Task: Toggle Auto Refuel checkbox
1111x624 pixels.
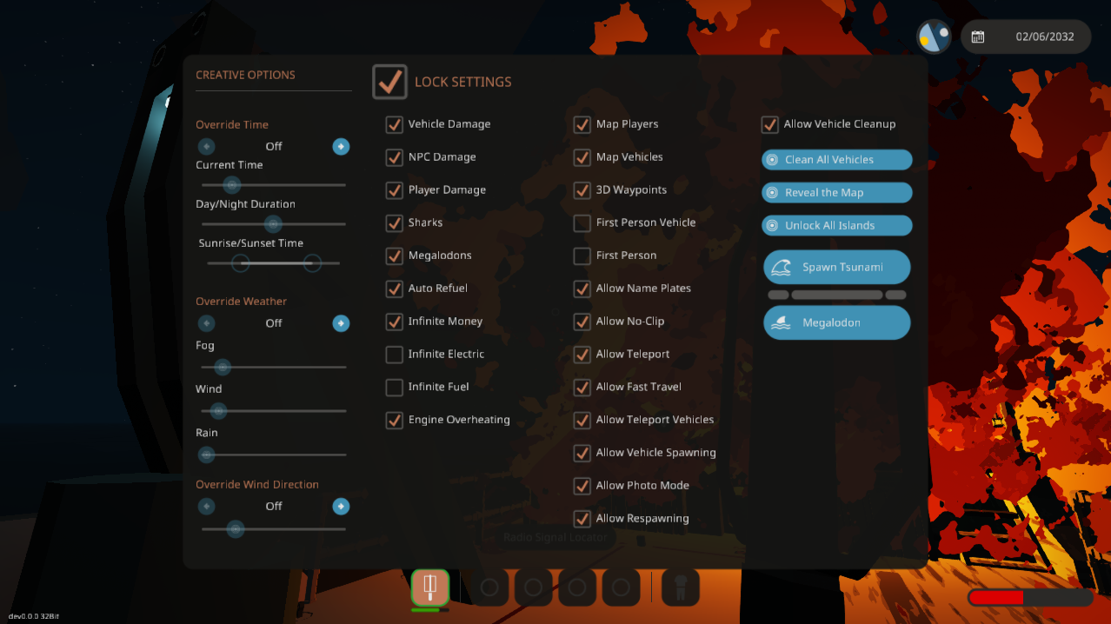Action: [395, 289]
